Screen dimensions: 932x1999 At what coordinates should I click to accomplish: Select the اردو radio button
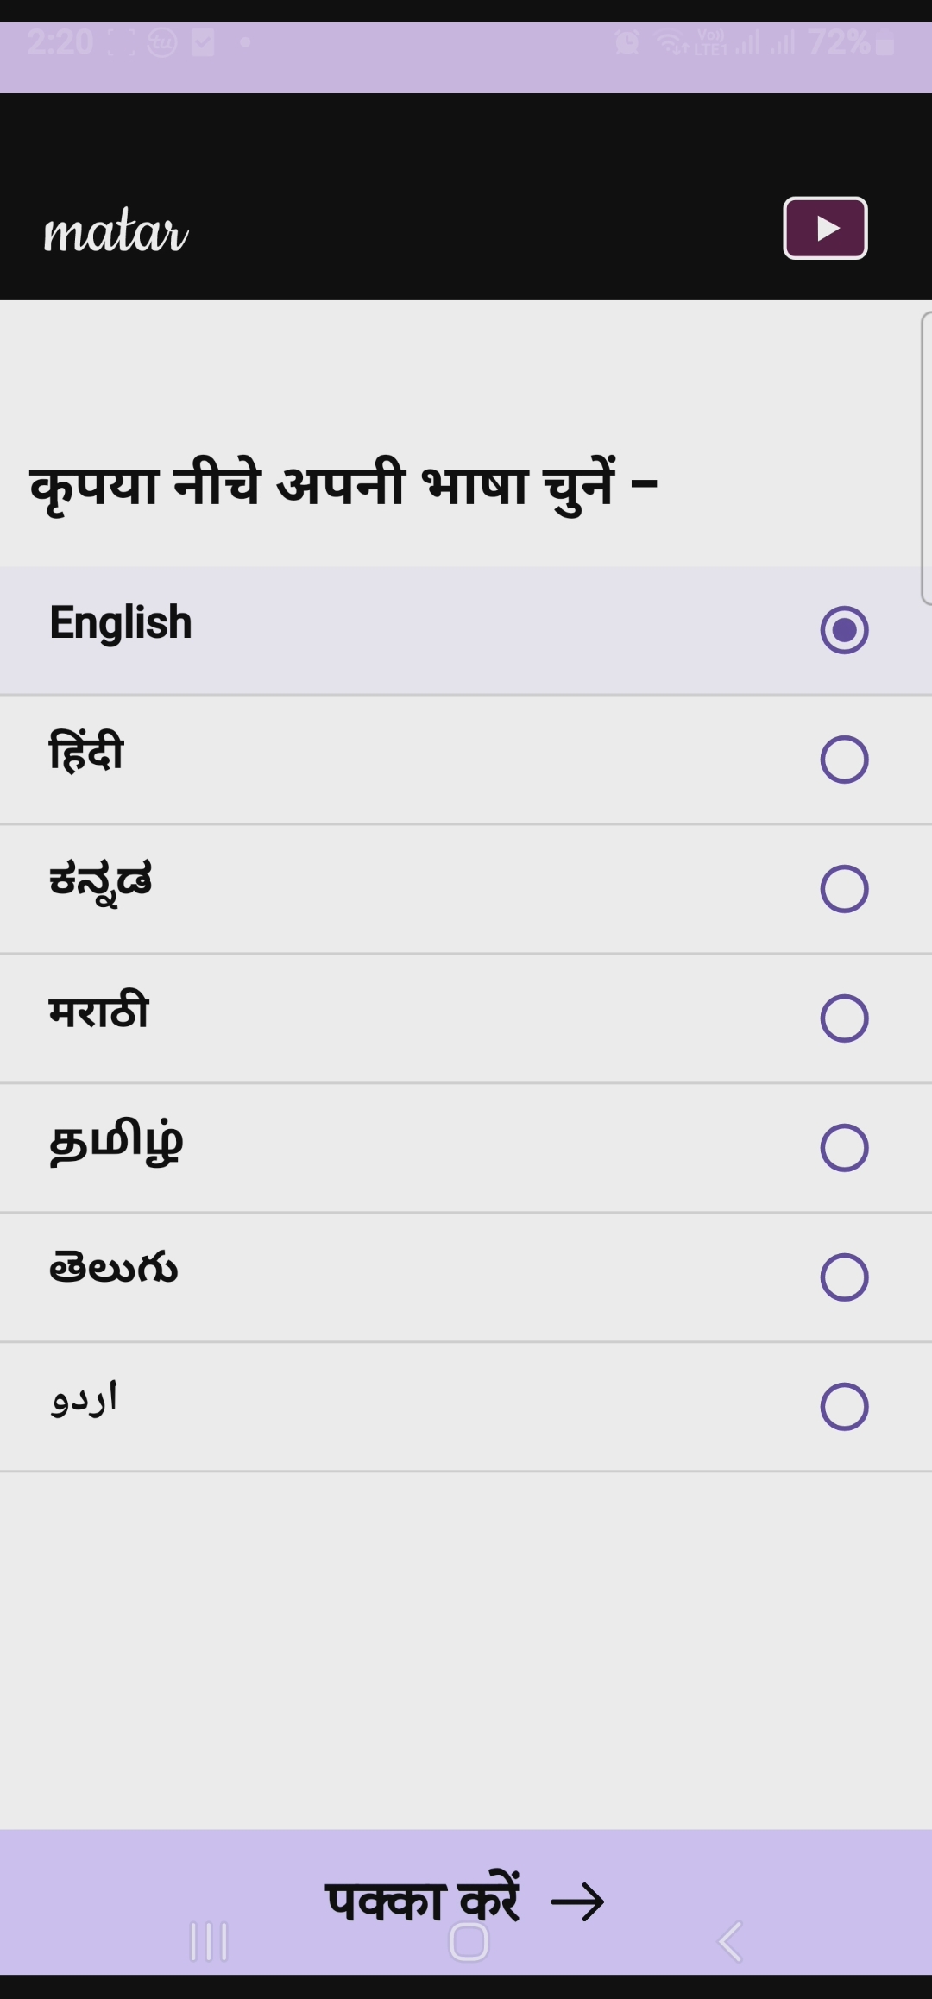pyautogui.click(x=844, y=1407)
